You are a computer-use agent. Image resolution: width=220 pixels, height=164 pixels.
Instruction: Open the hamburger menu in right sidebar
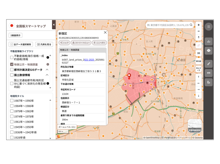pos(208,27)
